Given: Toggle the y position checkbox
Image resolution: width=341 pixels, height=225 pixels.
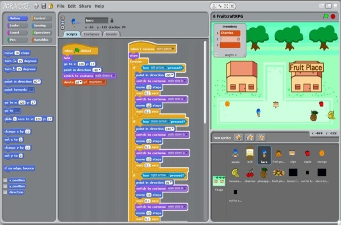Looking at the screenshot, I should click(x=5, y=186).
